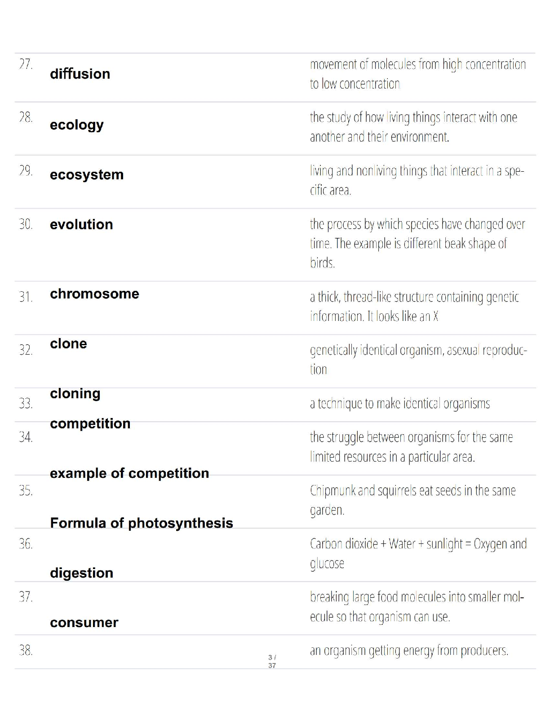Select row number 38
Screen dimensions: 550x712
pos(26,650)
